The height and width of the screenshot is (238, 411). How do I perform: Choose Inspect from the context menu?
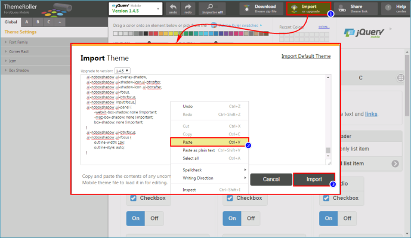coord(209,190)
